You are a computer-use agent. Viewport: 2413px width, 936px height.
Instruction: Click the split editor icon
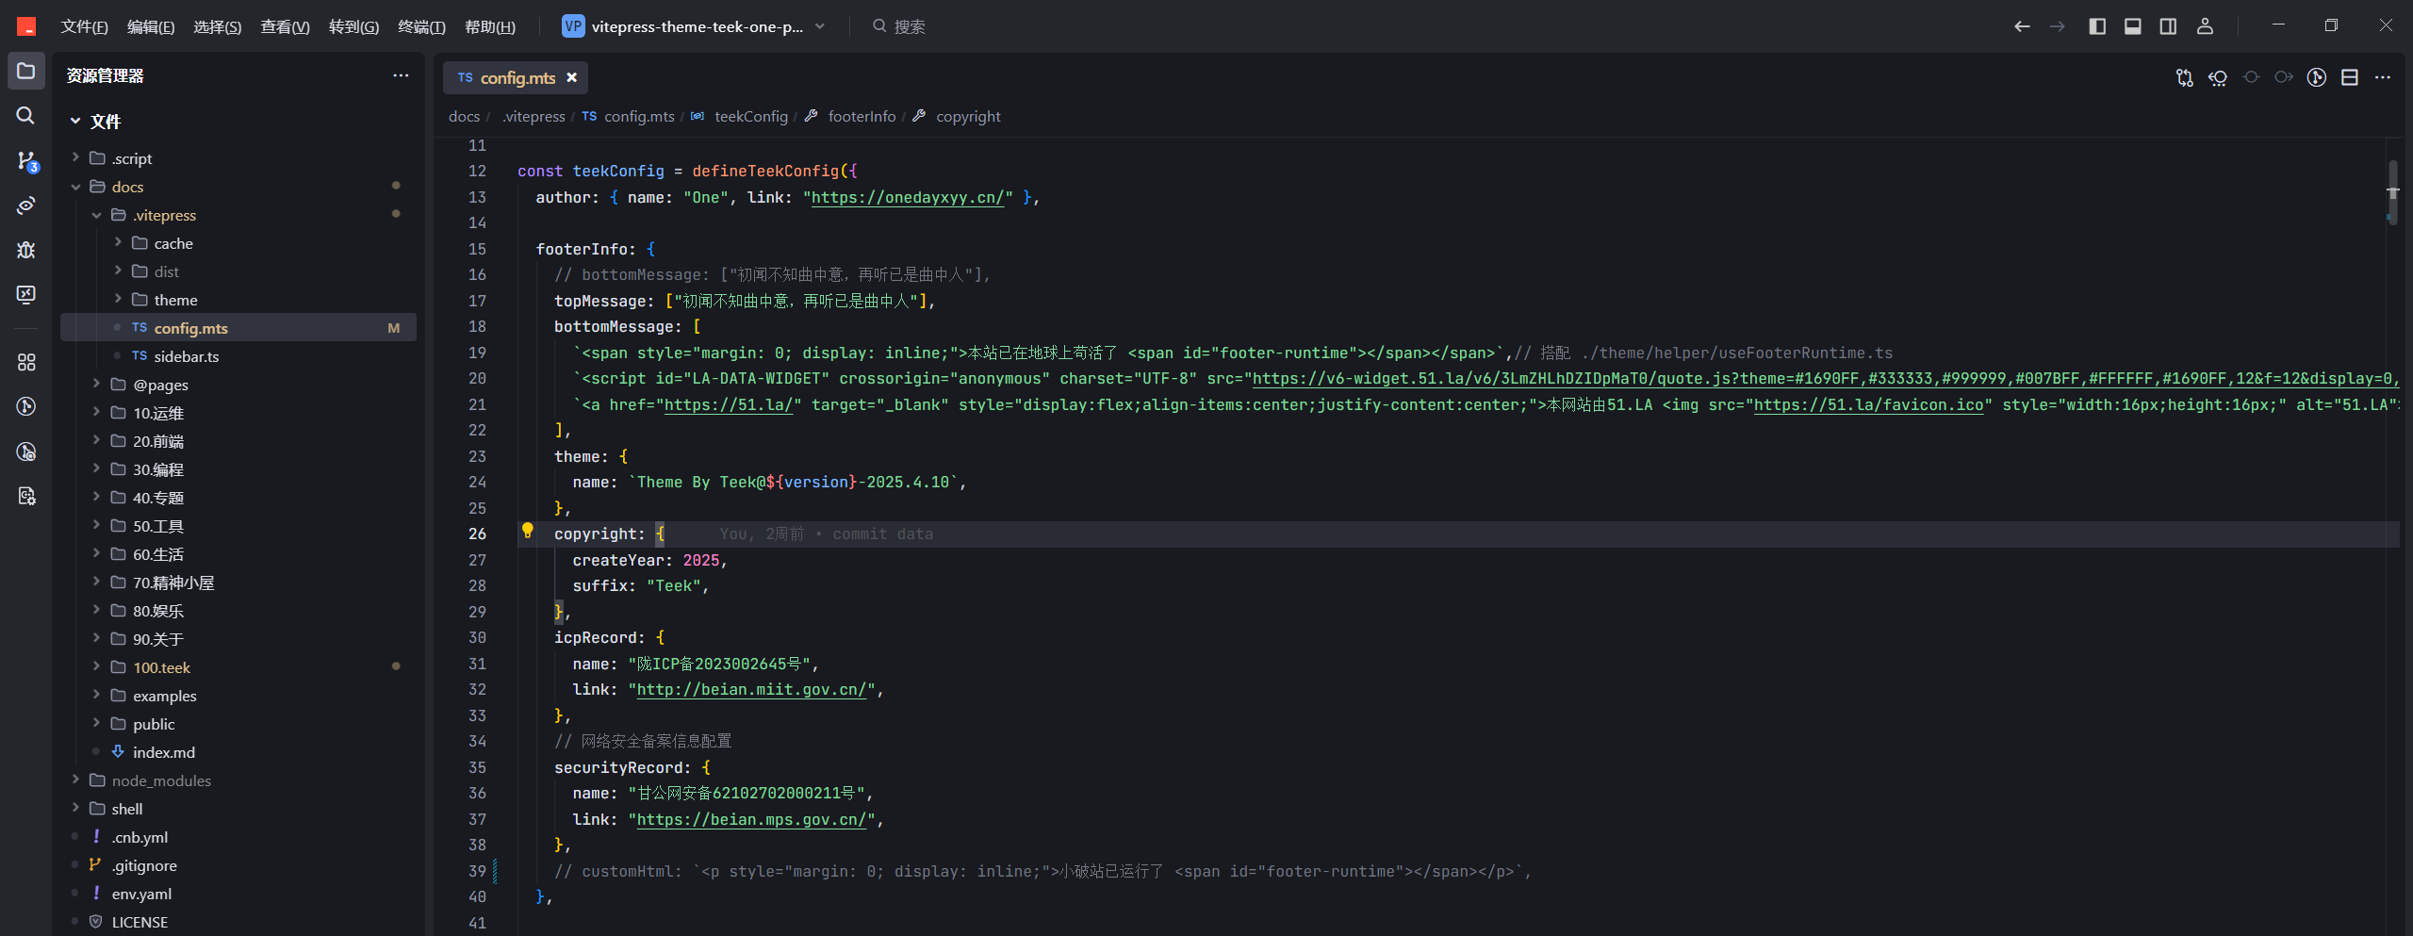[x=2350, y=77]
